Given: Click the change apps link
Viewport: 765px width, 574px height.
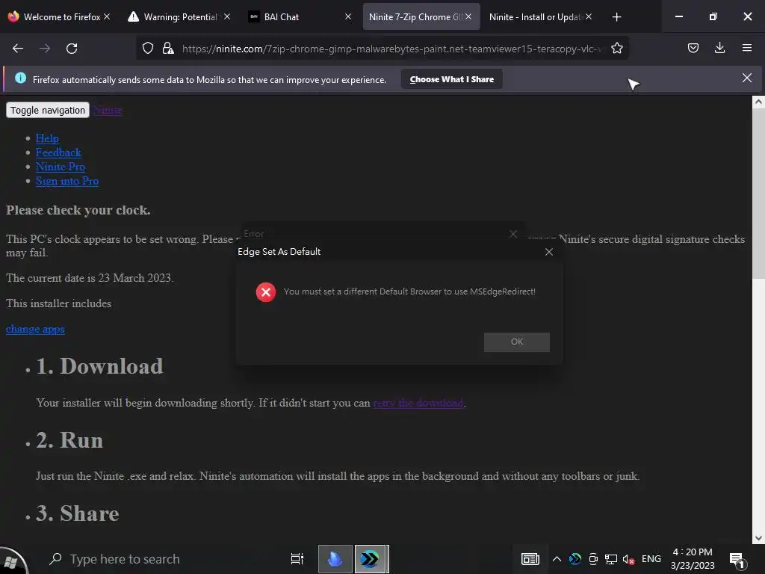Looking at the screenshot, I should point(35,329).
